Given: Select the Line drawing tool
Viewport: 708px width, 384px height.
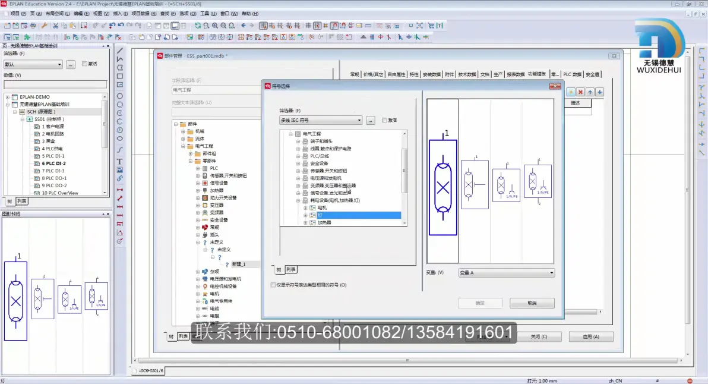Looking at the screenshot, I should point(119,51).
